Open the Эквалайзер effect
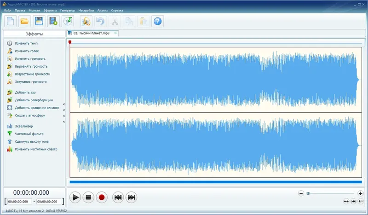 tap(20, 126)
